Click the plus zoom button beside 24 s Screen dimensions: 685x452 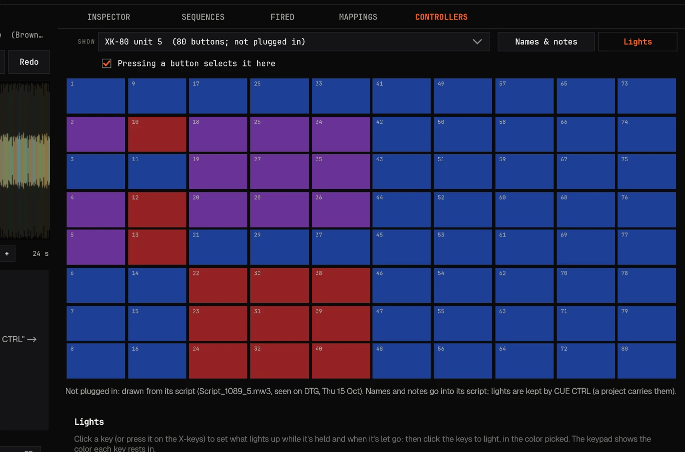coord(7,253)
